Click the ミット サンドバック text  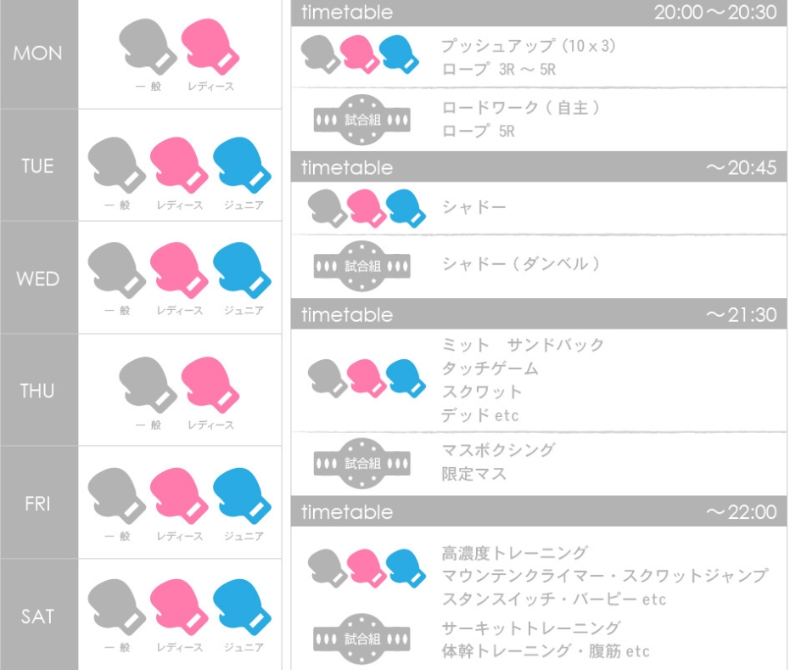pos(523,345)
